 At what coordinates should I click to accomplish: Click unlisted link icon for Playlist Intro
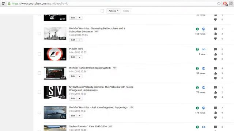coord(204,49)
